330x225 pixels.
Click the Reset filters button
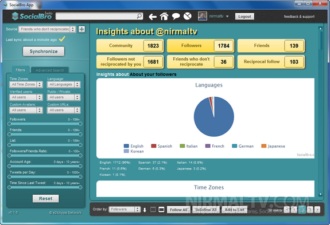coord(46,199)
